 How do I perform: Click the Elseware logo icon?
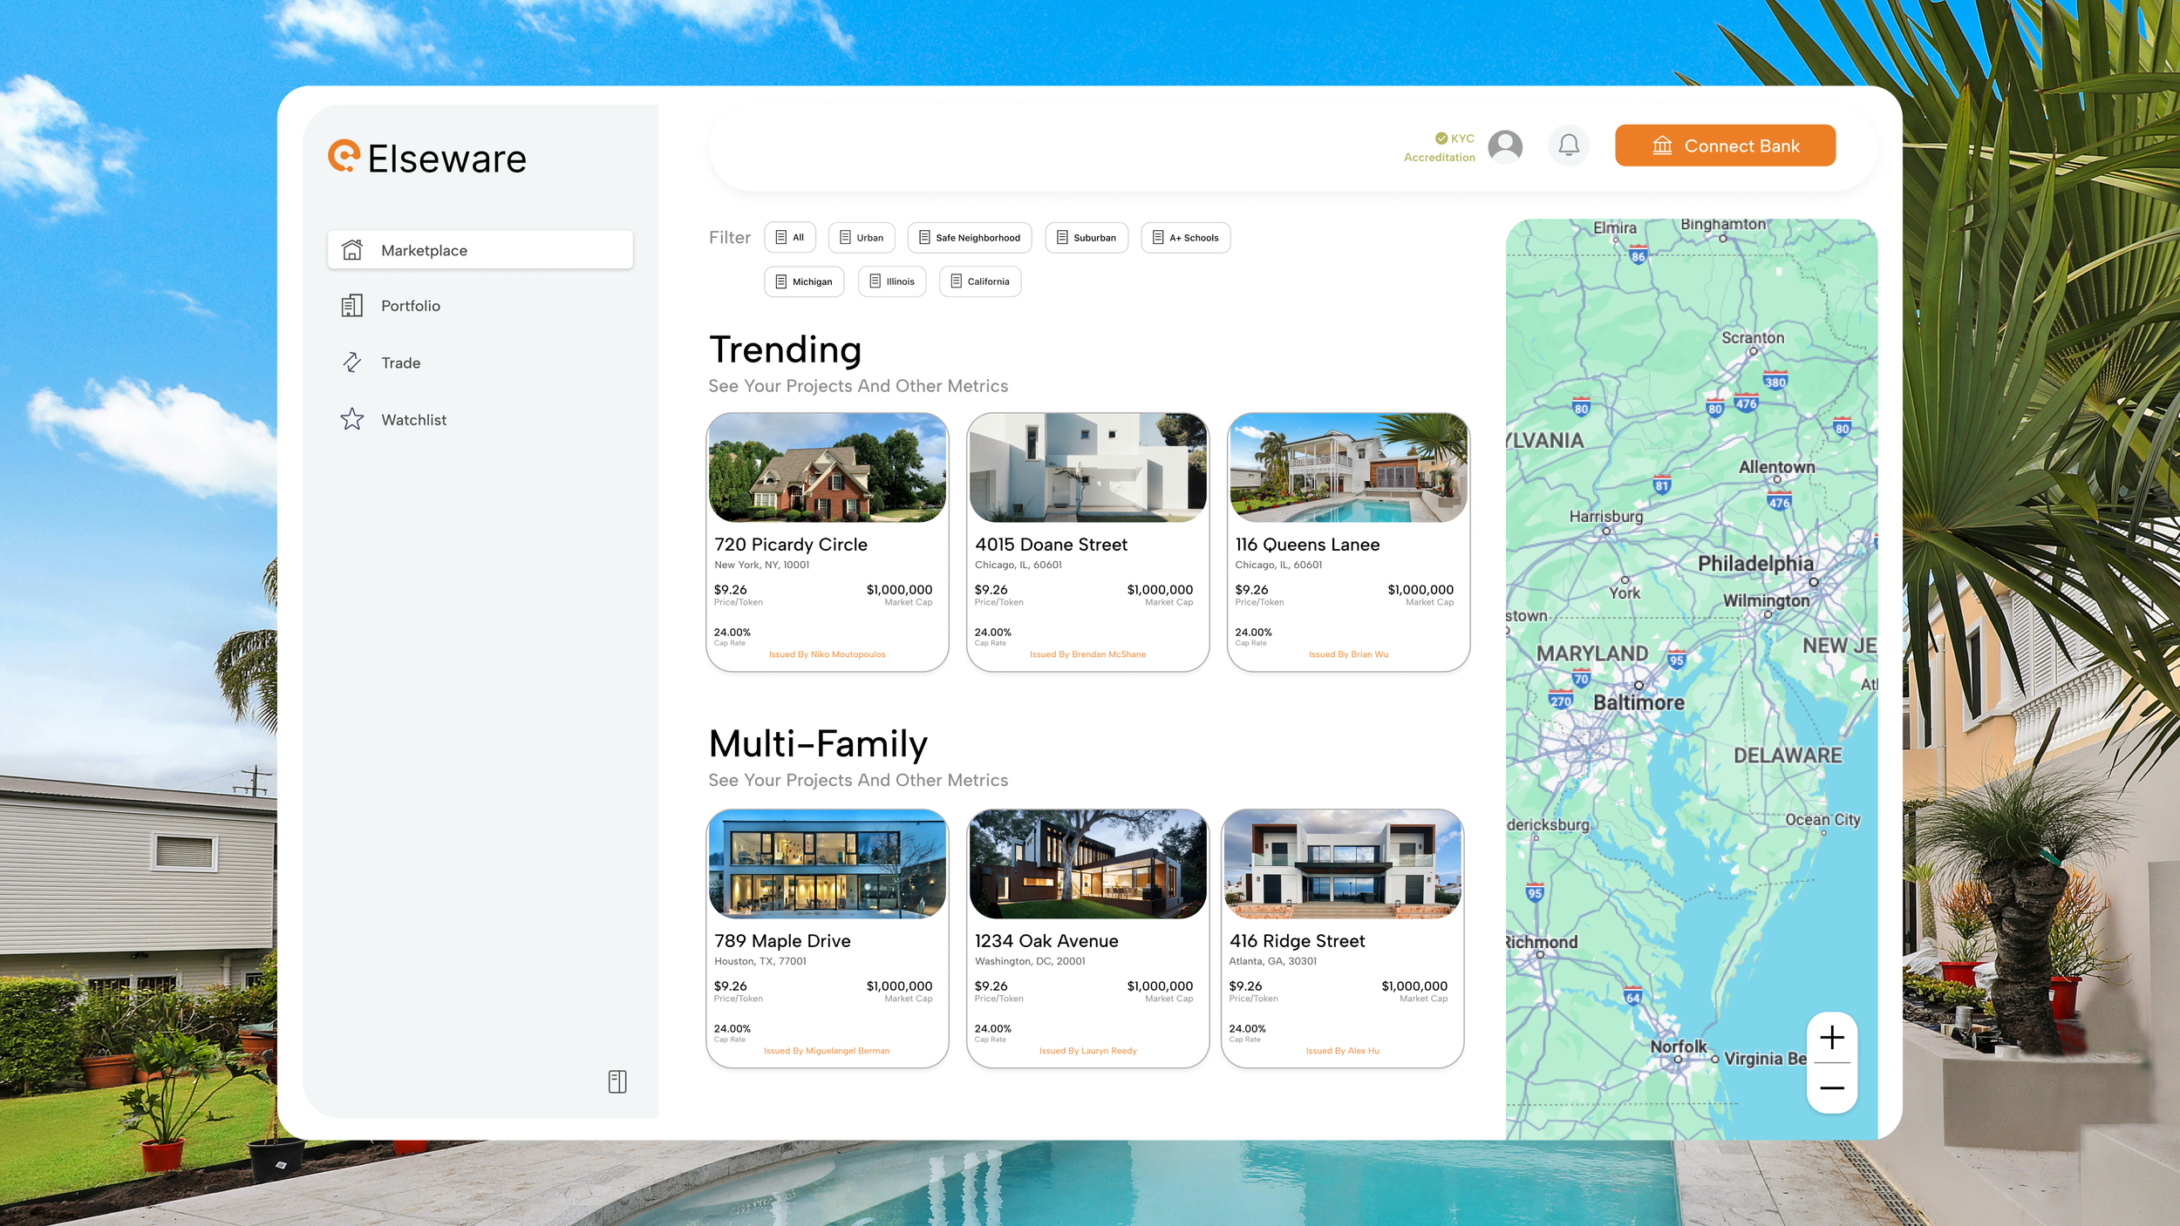point(344,156)
